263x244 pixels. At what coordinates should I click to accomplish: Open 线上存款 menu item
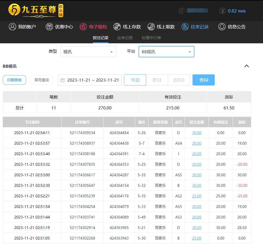[127, 27]
